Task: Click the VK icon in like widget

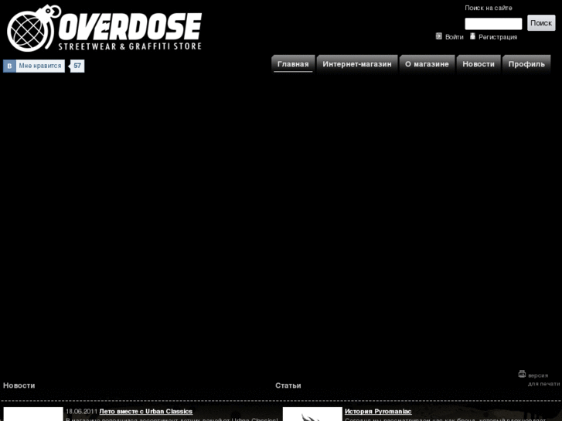Action: 9,66
